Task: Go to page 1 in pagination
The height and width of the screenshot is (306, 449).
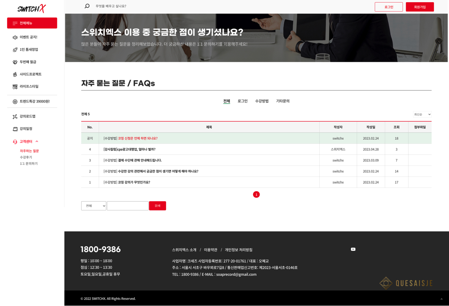Action: (x=256, y=195)
